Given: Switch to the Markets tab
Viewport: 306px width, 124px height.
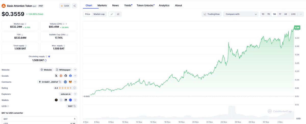Looking at the screenshot, I should (x=102, y=5).
